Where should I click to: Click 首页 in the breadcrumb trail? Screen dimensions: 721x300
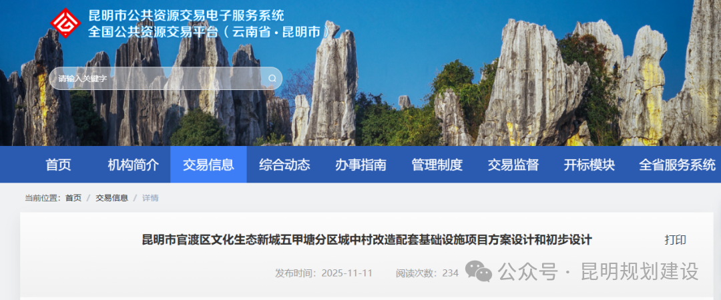click(73, 198)
